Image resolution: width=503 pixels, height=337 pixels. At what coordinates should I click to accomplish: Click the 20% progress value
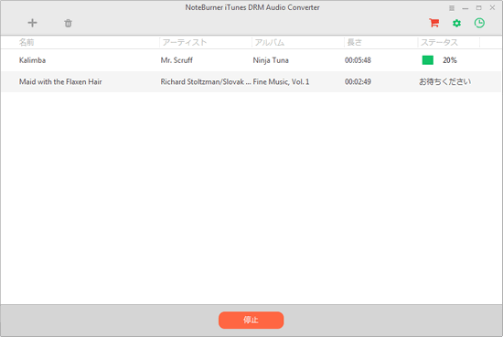point(450,60)
